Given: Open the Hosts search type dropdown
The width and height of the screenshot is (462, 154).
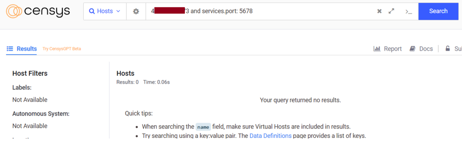Looking at the screenshot, I should click(105, 11).
